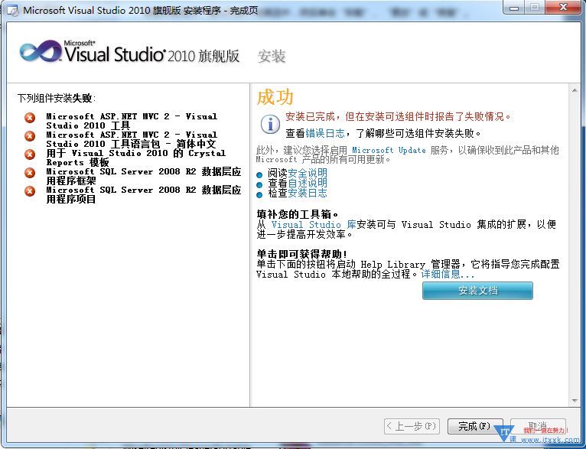Select the failed item 数据层应用程序项目
Viewport: 586px width, 449px height.
[144, 194]
